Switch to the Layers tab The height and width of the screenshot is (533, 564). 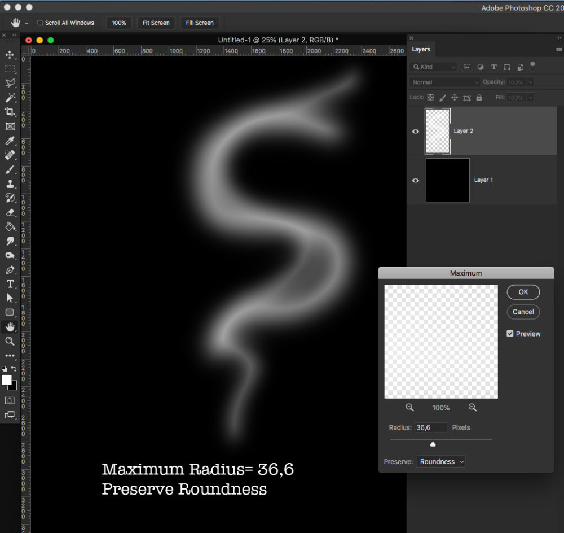(421, 49)
